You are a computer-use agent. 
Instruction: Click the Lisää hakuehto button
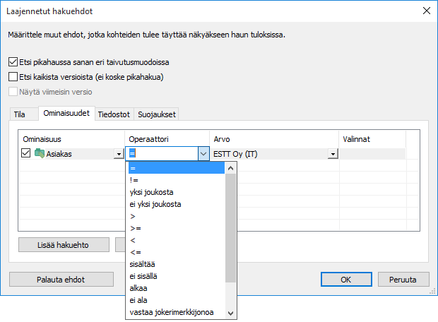click(64, 245)
